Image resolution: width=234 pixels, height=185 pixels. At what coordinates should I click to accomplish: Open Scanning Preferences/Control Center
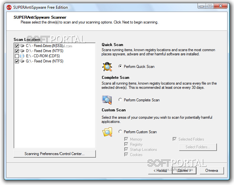point(55,154)
